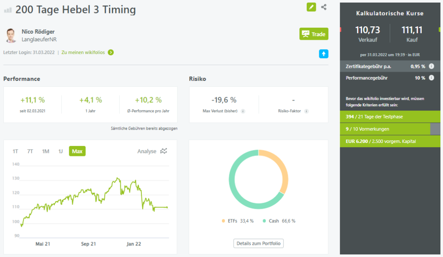The height and width of the screenshot is (257, 443).
Task: Click info icon beside Performancegebühr
Action: 431,78
